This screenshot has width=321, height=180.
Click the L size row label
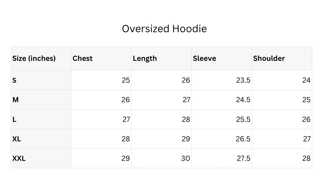(14, 119)
